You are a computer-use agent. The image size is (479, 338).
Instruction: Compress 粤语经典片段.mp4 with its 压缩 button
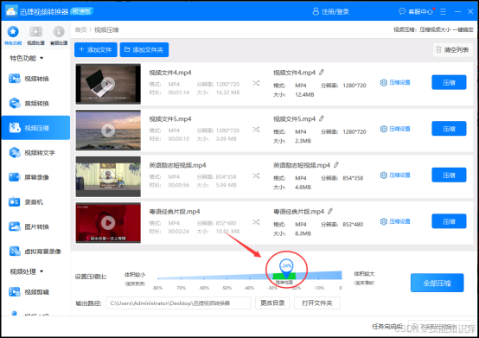[449, 221]
